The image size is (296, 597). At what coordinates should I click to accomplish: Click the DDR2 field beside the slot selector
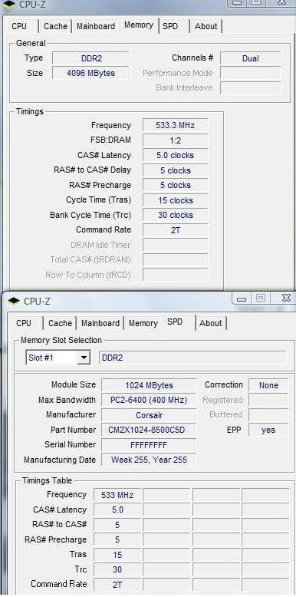click(x=192, y=358)
